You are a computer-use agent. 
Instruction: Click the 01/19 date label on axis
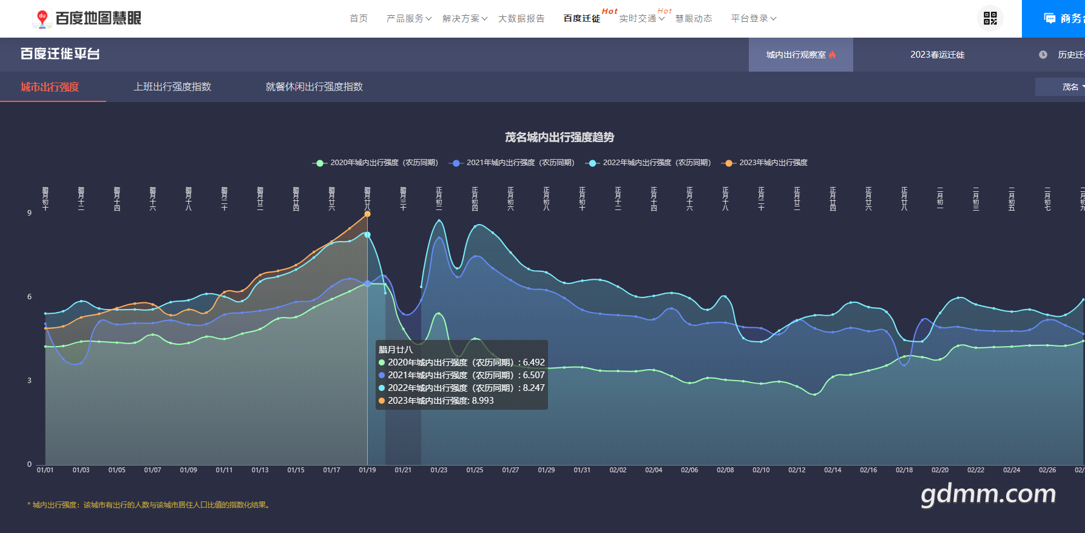point(367,470)
